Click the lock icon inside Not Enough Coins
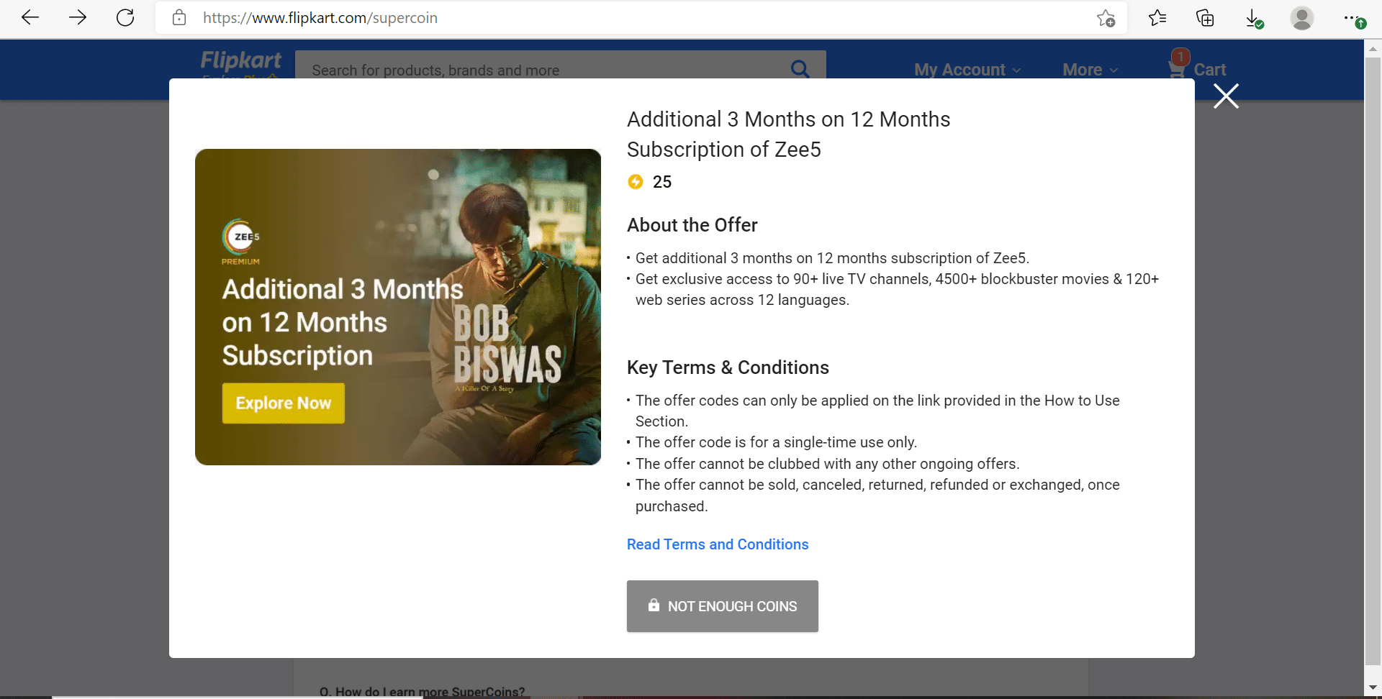1382x699 pixels. [654, 606]
